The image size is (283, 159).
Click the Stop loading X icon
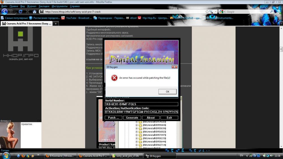pos(27,12)
